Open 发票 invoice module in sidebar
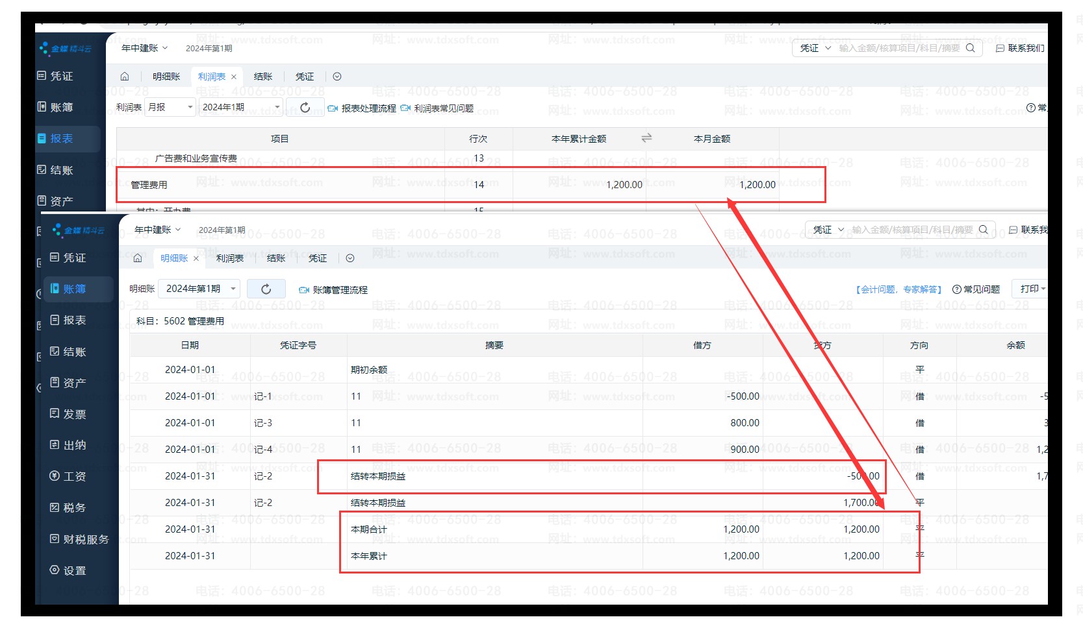 pyautogui.click(x=74, y=414)
